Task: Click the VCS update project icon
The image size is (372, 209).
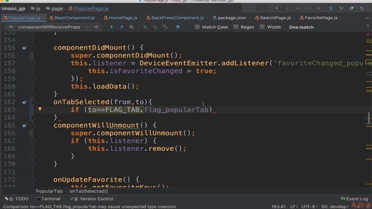Action: [331, 8]
